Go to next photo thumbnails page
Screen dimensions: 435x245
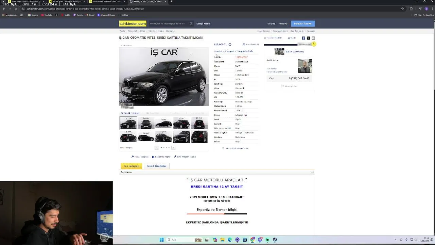tap(173, 148)
